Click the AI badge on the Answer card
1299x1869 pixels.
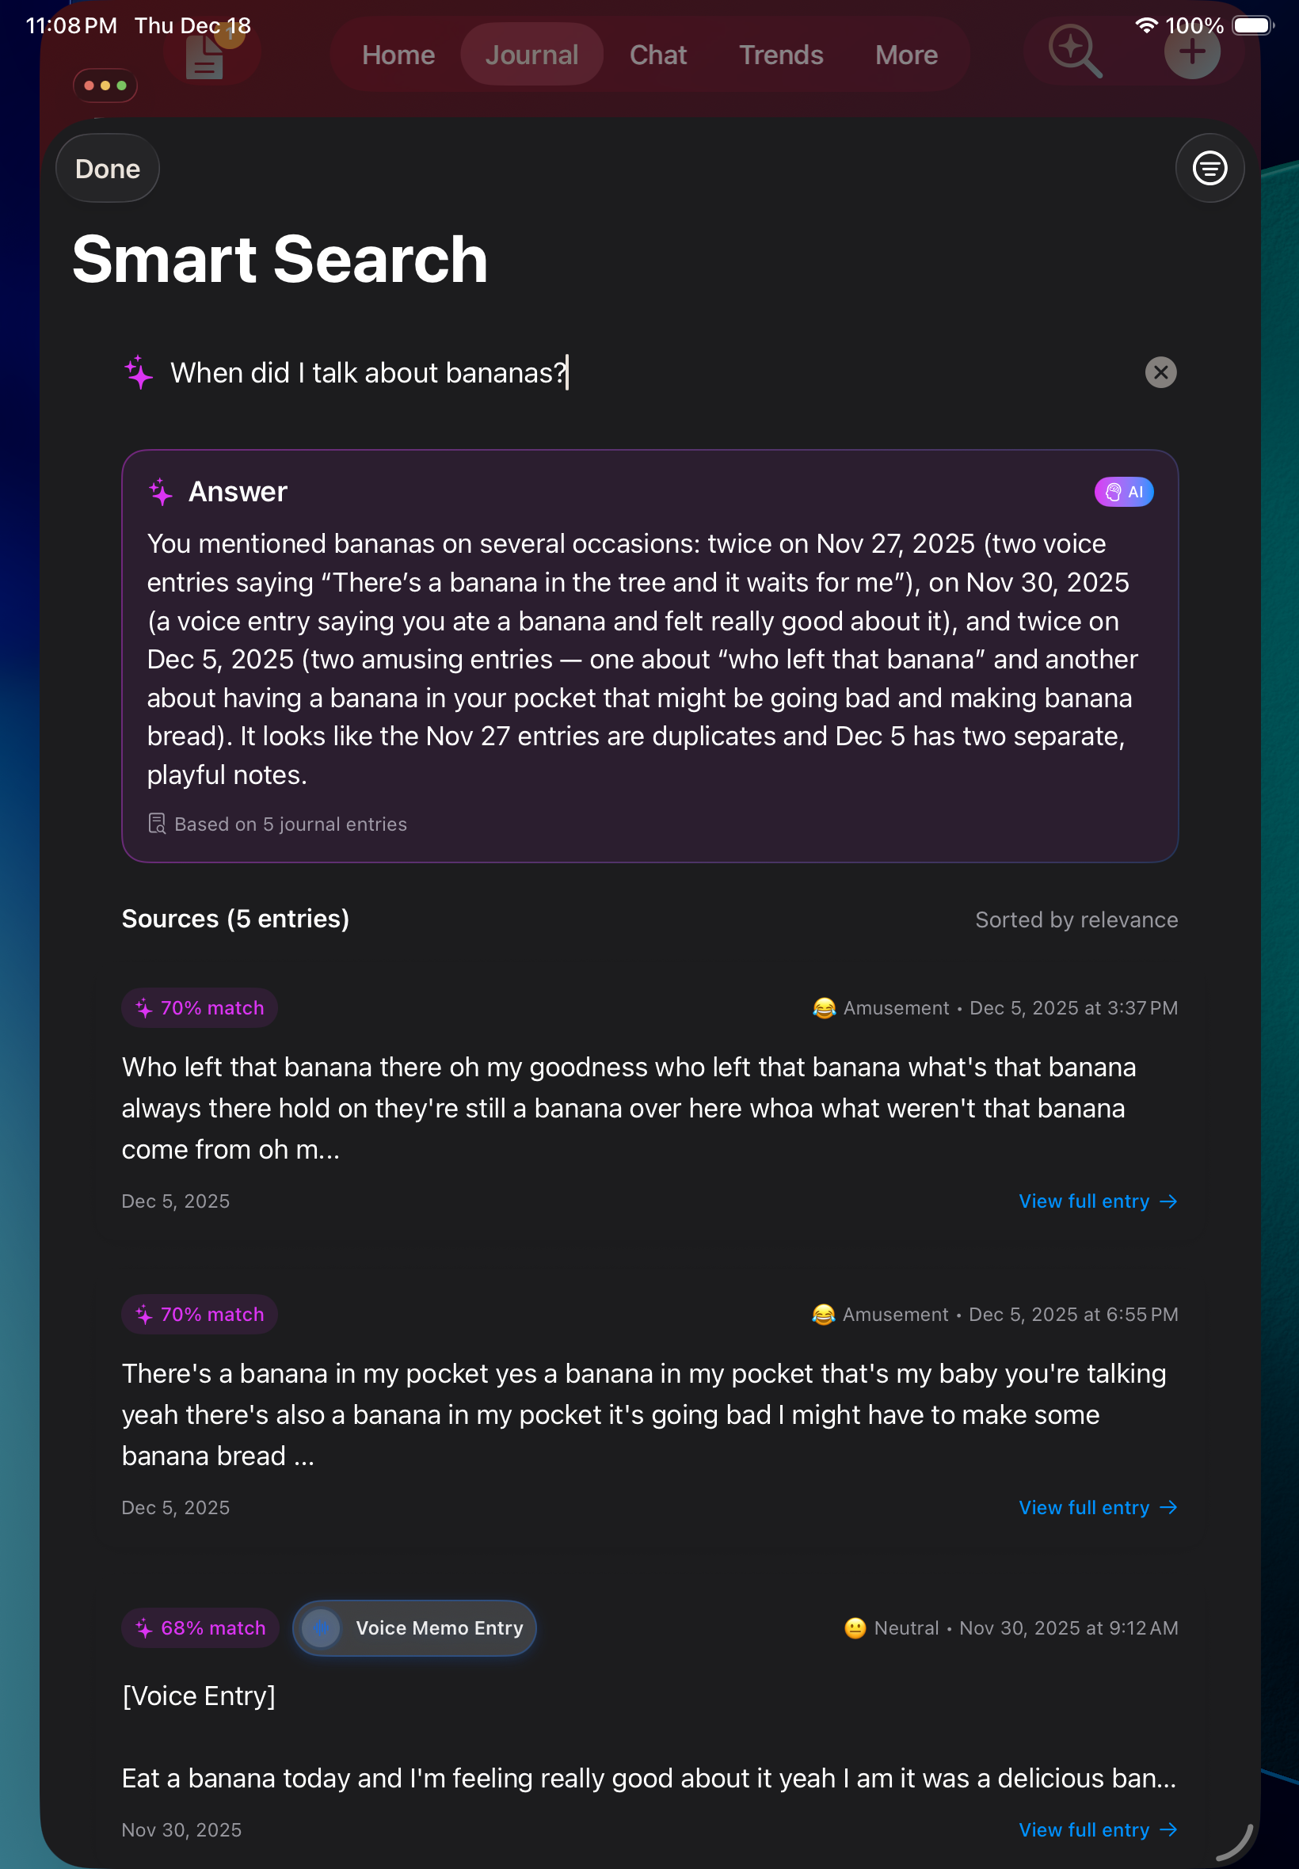1123,492
